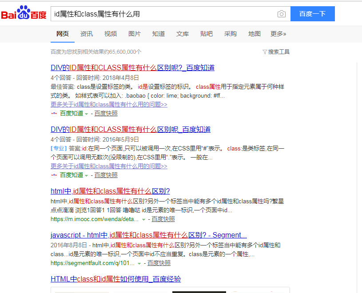The image size is (362, 293).
Task: Open 百度知道 source link under first result
Action: 72,114
